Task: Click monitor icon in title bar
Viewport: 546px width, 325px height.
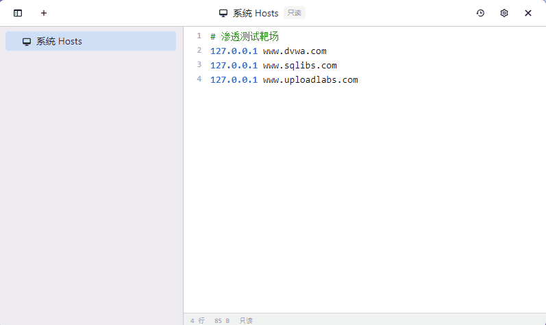Action: point(223,13)
